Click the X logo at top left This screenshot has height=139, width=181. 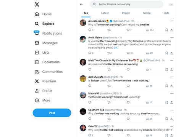[37, 5]
